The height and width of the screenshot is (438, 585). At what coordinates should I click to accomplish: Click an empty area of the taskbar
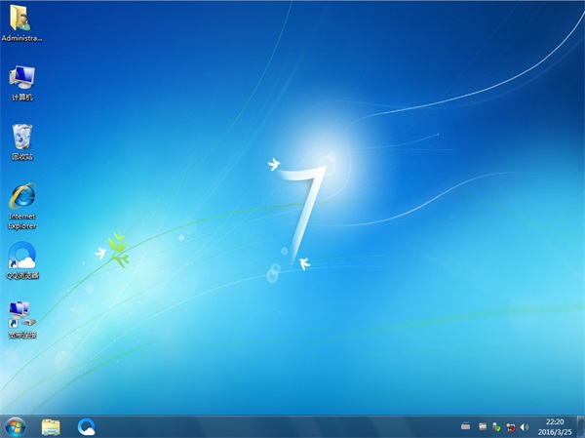(x=273, y=426)
